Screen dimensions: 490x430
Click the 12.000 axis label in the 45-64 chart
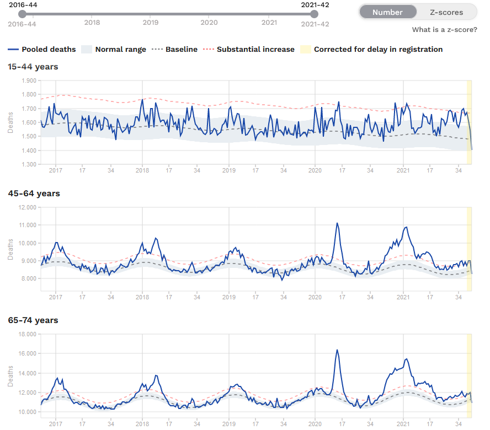click(x=27, y=207)
